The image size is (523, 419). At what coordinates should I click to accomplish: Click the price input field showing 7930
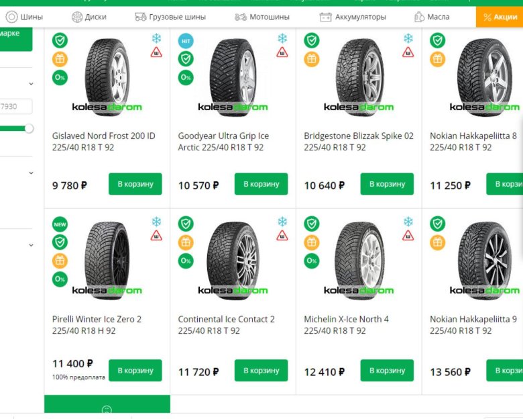pos(16,106)
